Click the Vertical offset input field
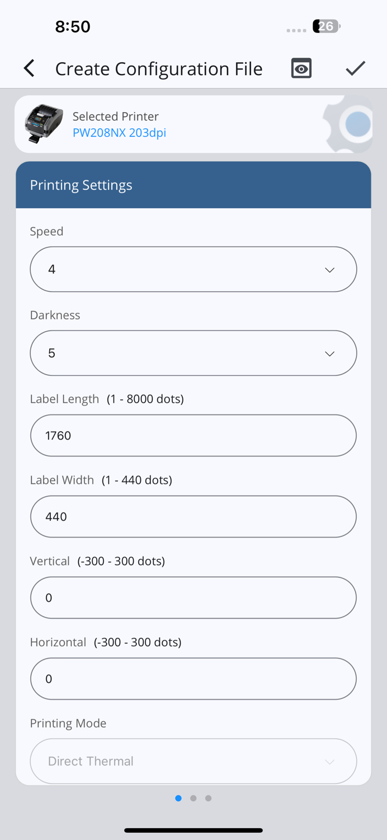This screenshot has width=387, height=840. point(193,598)
